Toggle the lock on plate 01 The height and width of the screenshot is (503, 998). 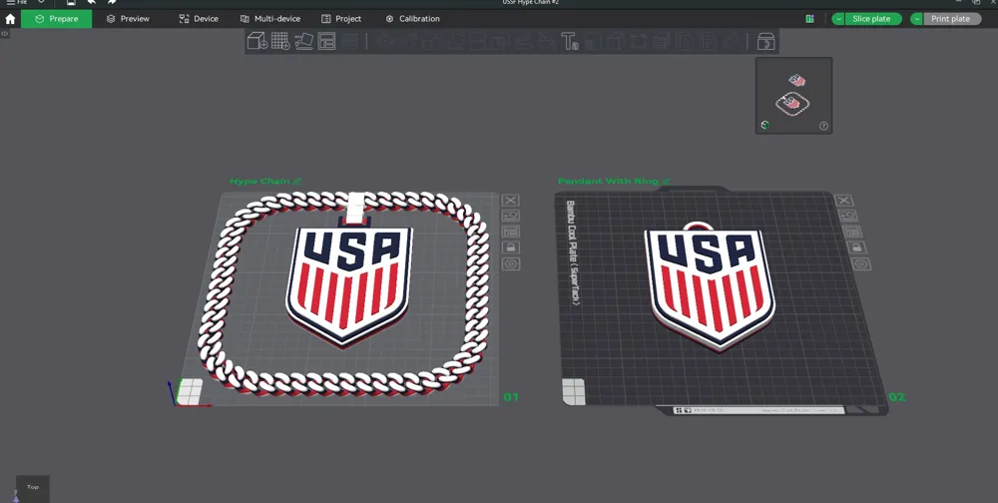point(510,248)
